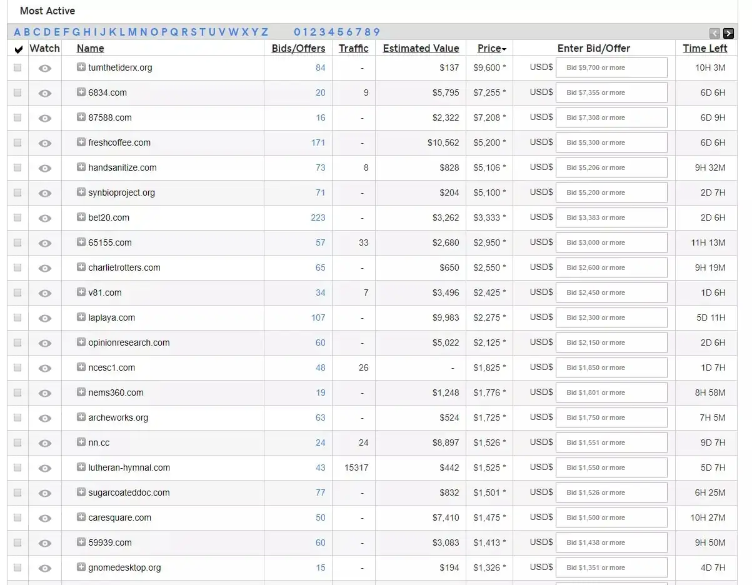Screen dimensions: 752x585
Task: Filter domains starting with digit 5
Action: pyautogui.click(x=341, y=32)
